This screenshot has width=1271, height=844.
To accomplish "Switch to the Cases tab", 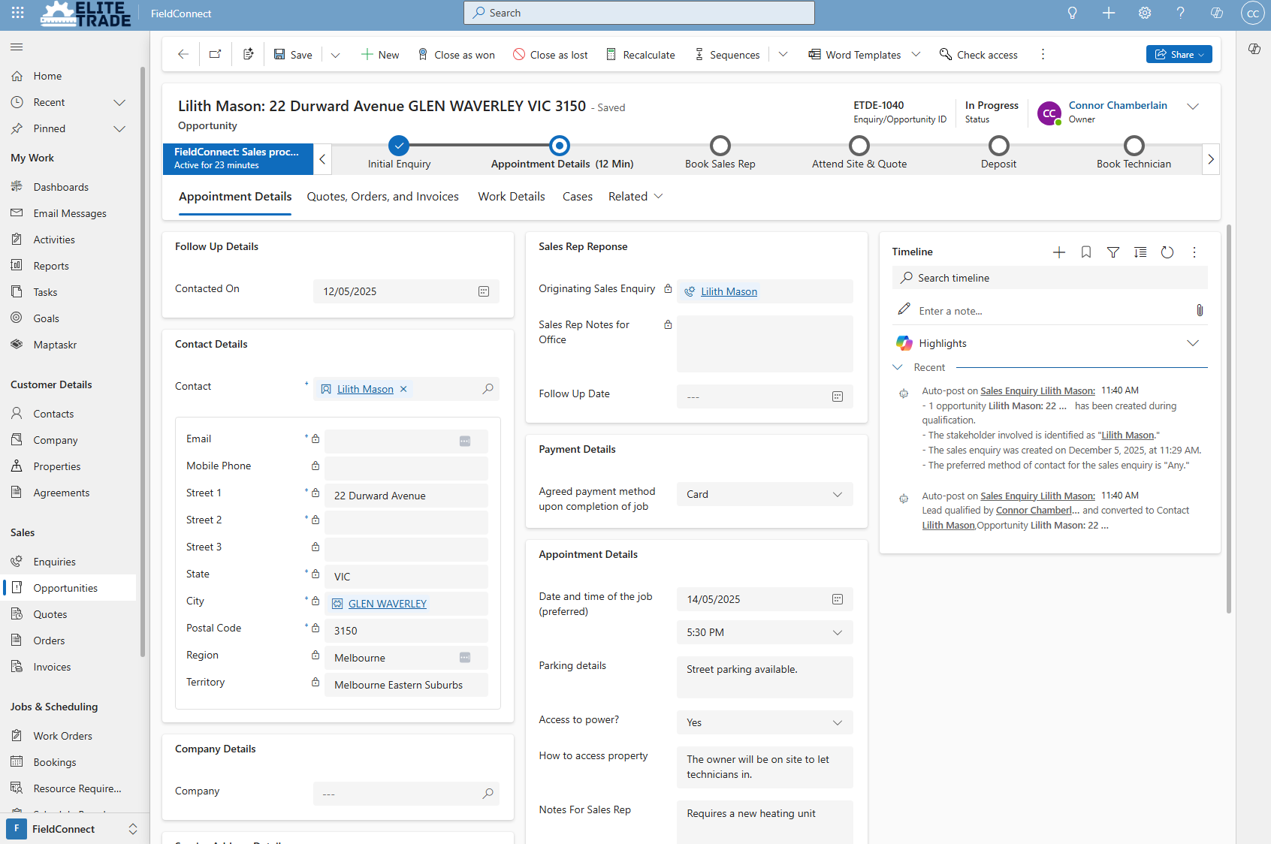I will [578, 197].
